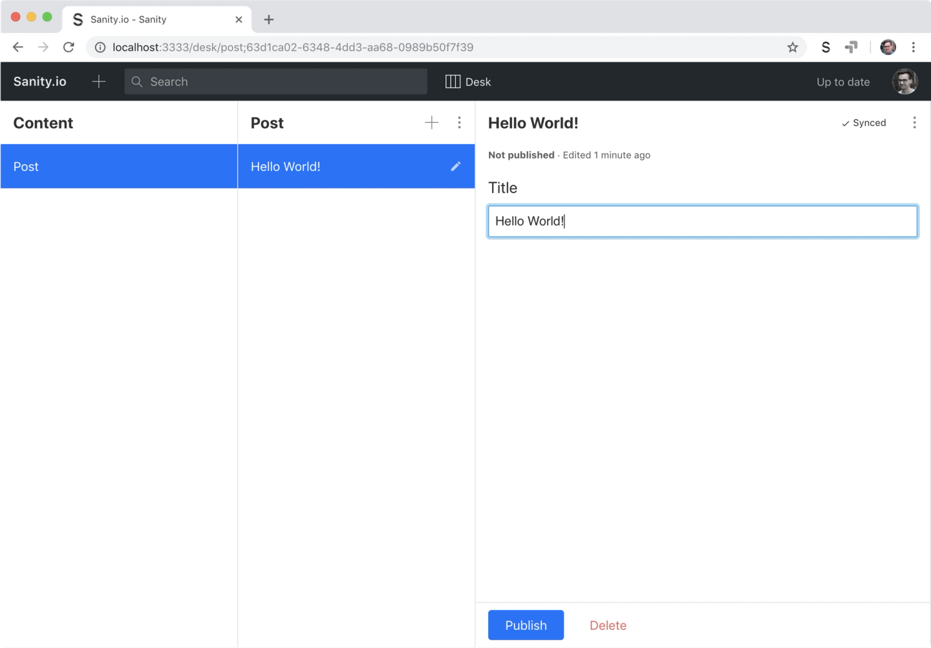The width and height of the screenshot is (931, 648).
Task: Bookmark this page via the star icon
Action: [793, 47]
